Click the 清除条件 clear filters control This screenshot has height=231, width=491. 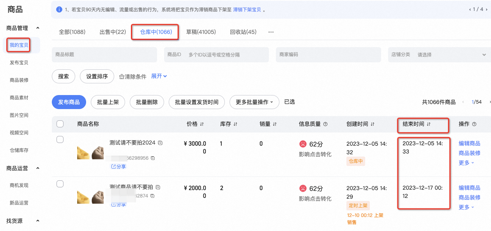[x=132, y=77]
